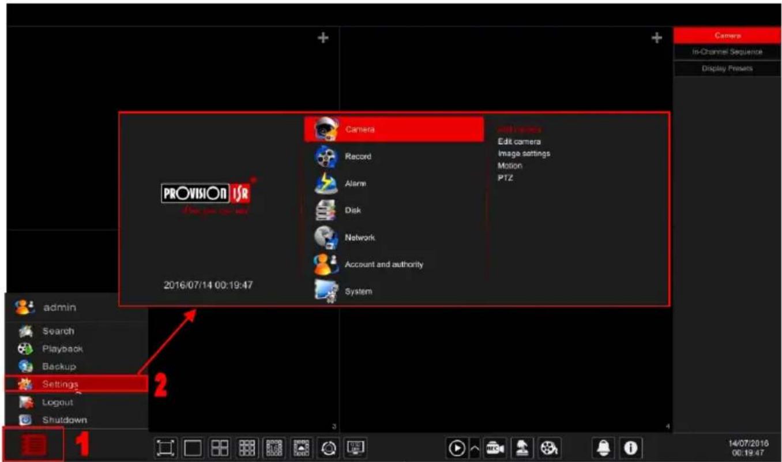Select the 16-channel grid layout icon

(x=273, y=447)
